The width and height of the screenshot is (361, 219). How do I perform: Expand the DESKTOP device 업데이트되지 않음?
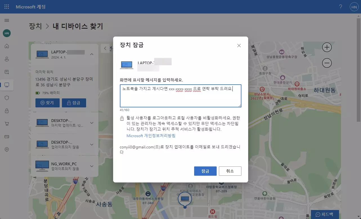point(92,145)
